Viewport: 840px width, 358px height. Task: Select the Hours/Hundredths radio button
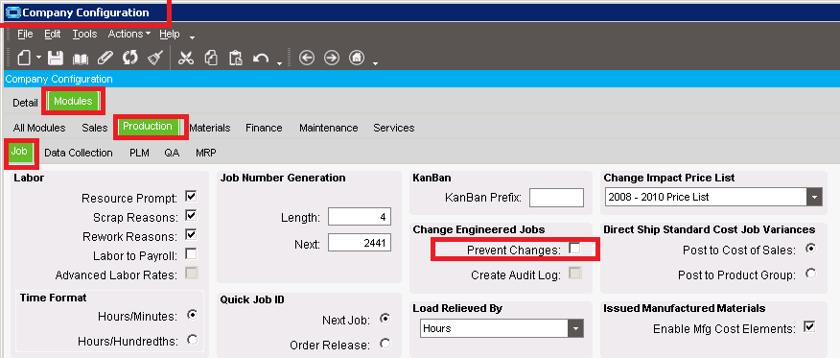point(192,339)
